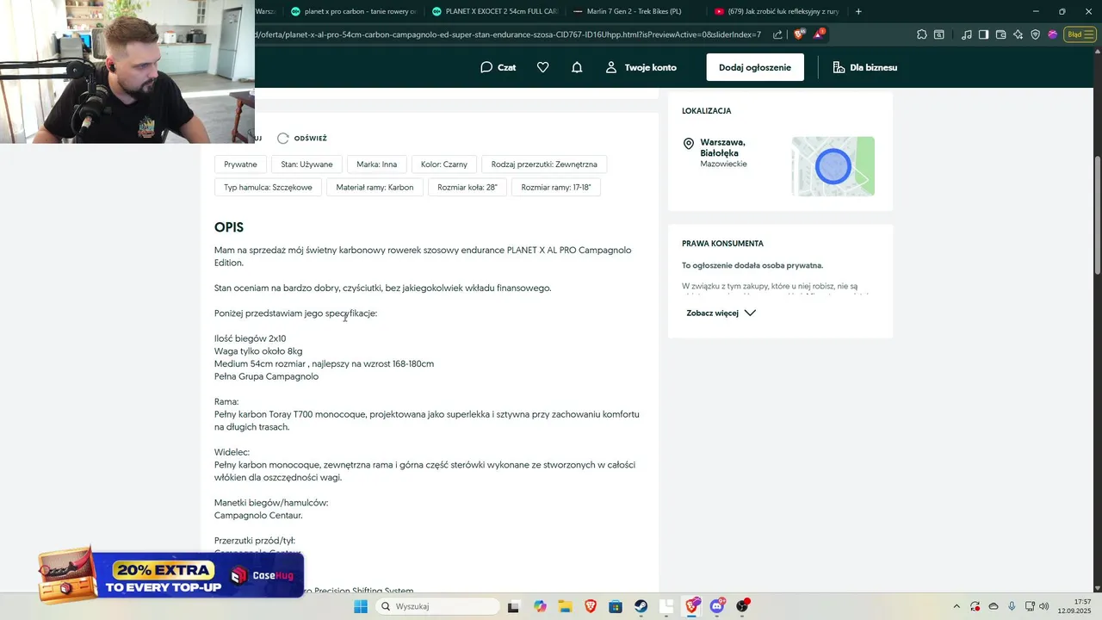Click the Błąd update error button

pyautogui.click(x=1078, y=34)
